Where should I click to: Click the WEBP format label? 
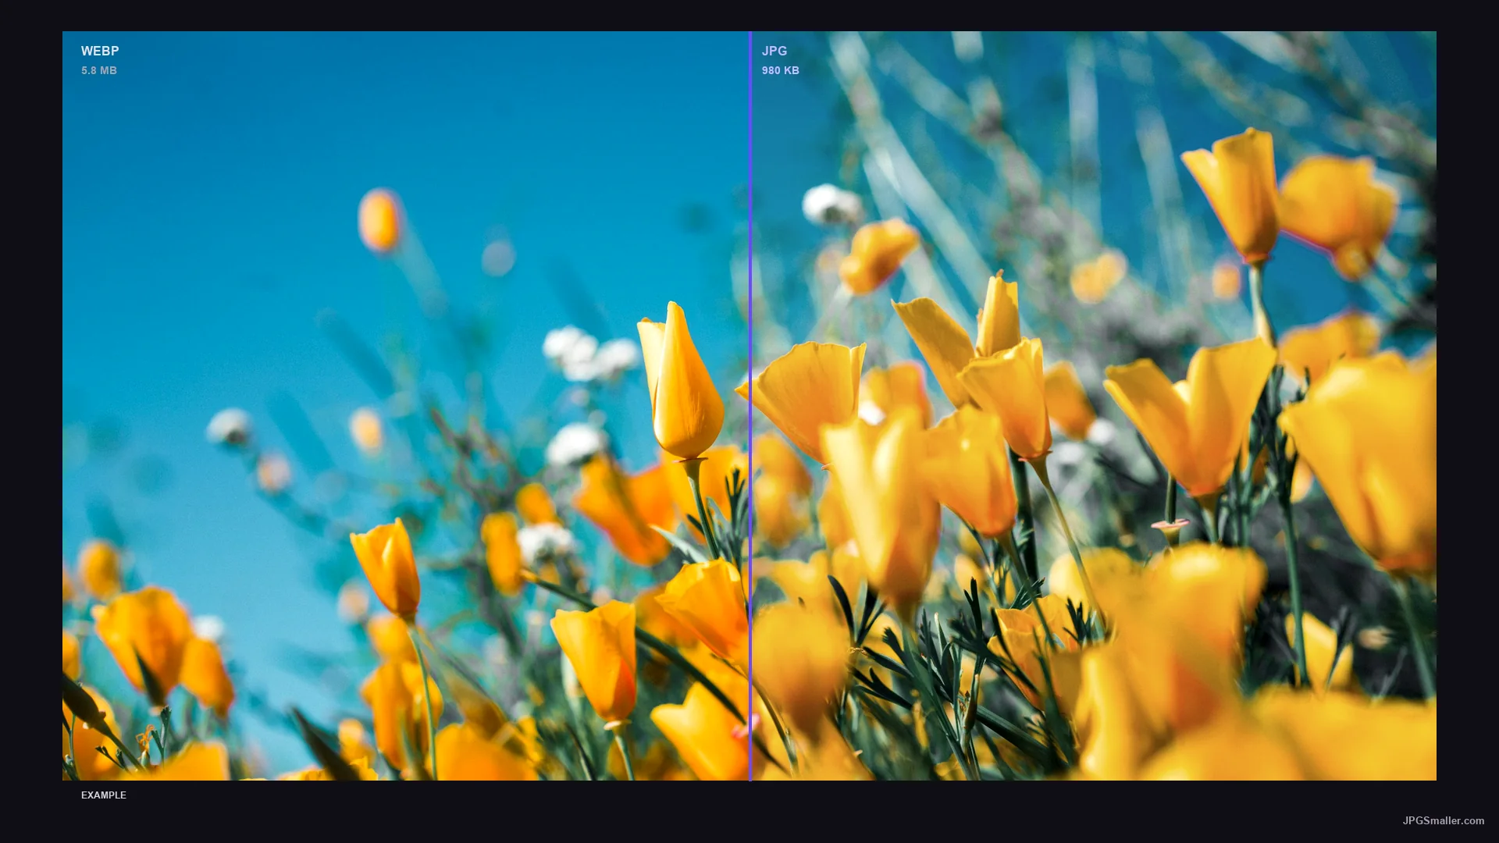(100, 52)
